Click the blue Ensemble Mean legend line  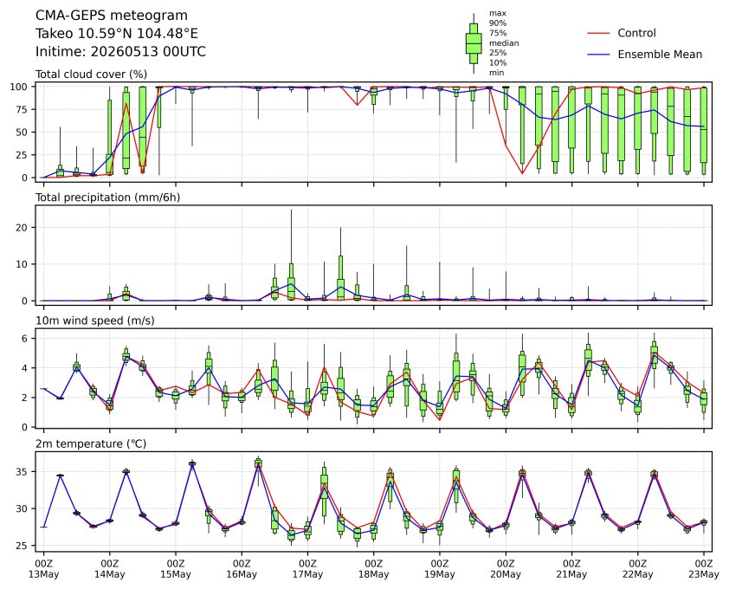(598, 55)
